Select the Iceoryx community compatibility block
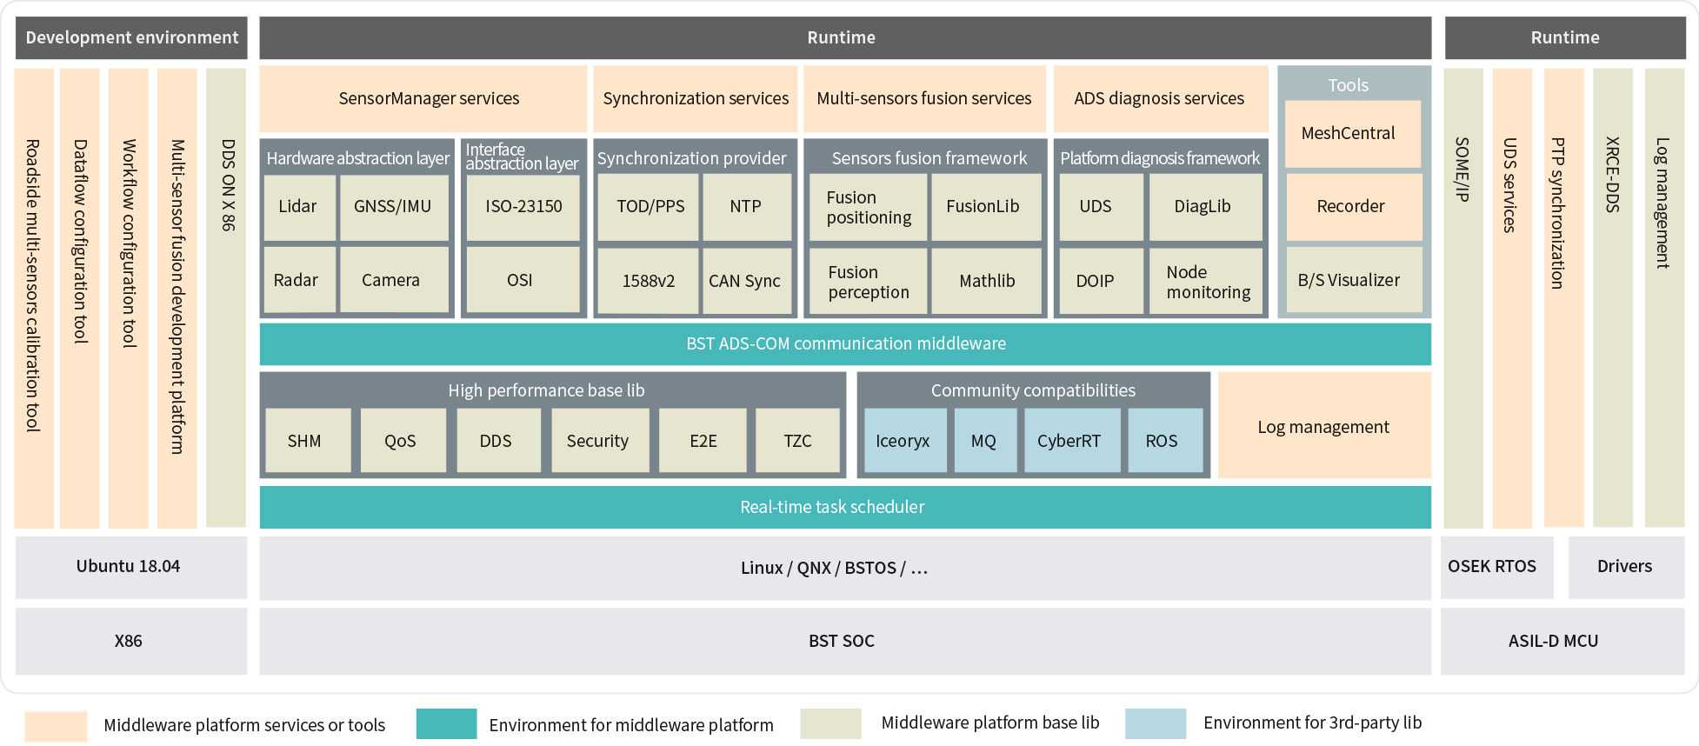 (903, 441)
